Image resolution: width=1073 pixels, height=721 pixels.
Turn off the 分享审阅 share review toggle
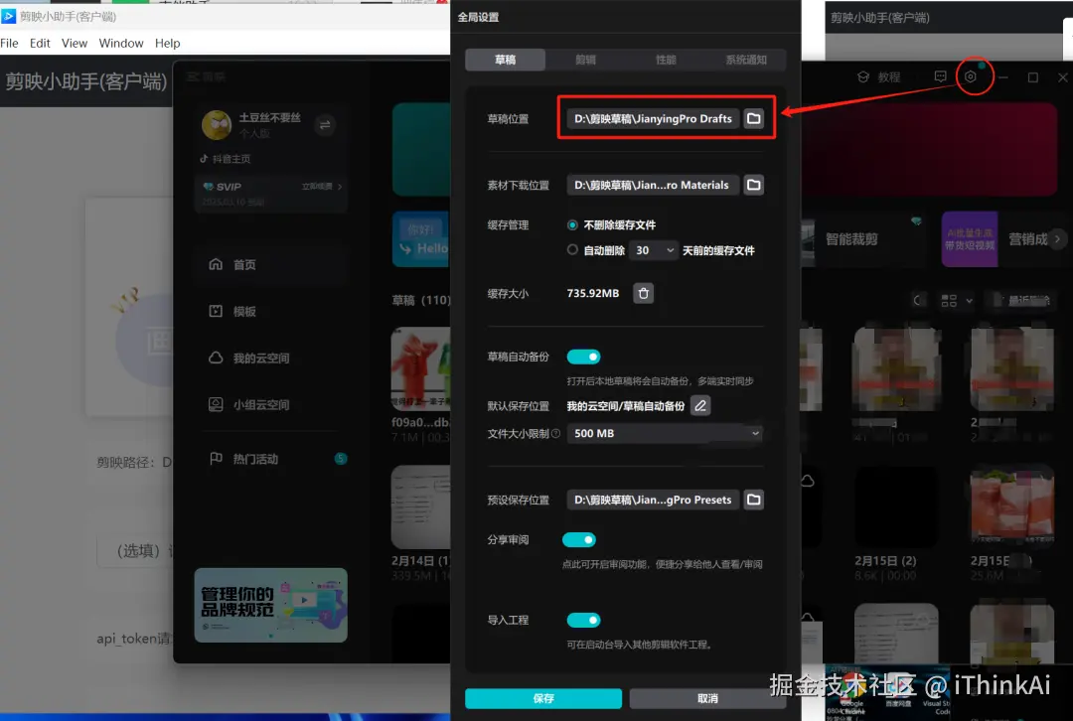pos(578,539)
